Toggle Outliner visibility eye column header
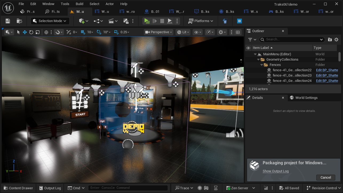The height and width of the screenshot is (193, 343). (x=248, y=48)
